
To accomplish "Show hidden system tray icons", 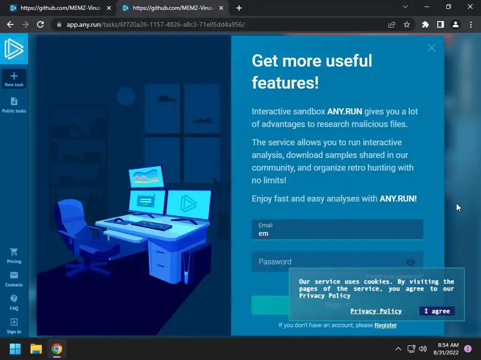I will [398, 349].
